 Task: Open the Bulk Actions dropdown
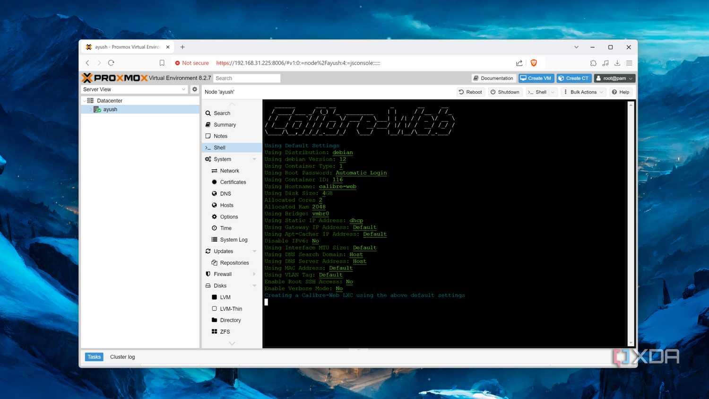(584, 92)
